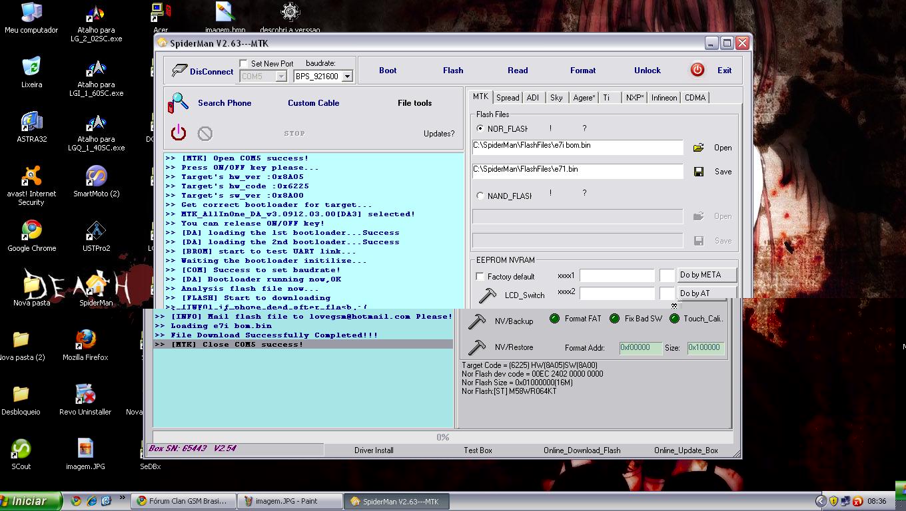906x511 pixels.
Task: Switch to the CDMA tab
Action: tap(695, 98)
